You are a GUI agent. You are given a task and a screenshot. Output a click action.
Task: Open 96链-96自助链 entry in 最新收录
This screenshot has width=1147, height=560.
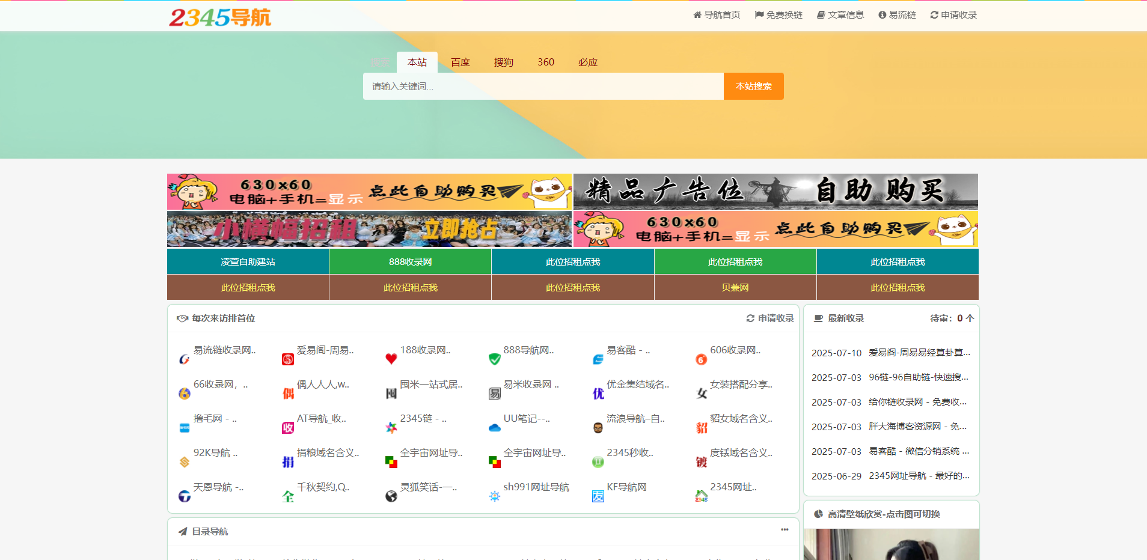pyautogui.click(x=919, y=377)
